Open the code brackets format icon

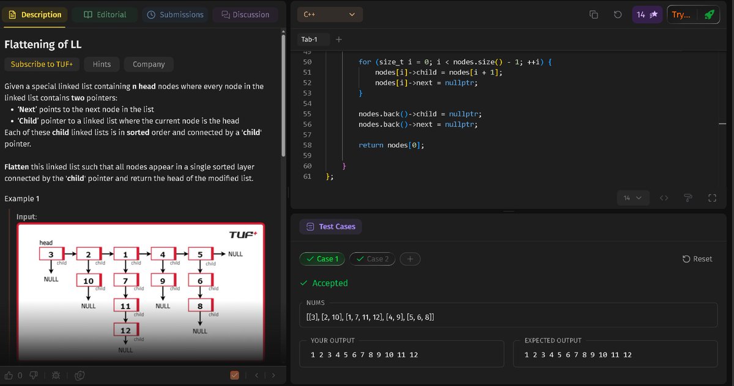[x=664, y=198]
